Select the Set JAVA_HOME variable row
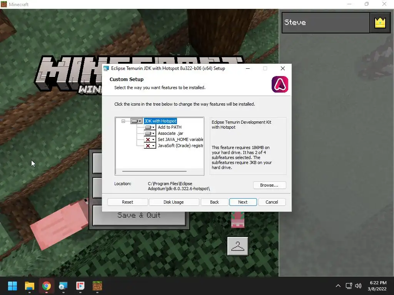The image size is (394, 295). 180,139
